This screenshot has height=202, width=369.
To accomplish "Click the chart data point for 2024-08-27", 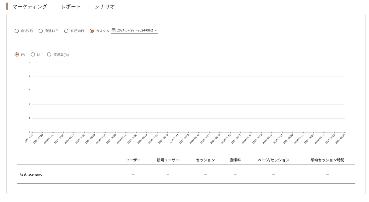I will coord(345,132).
